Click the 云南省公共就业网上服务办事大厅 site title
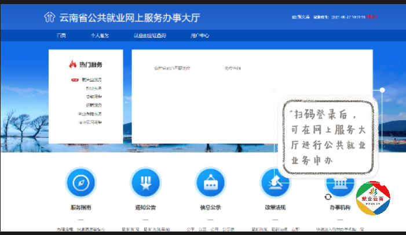The height and width of the screenshot is (235, 406). (x=130, y=17)
